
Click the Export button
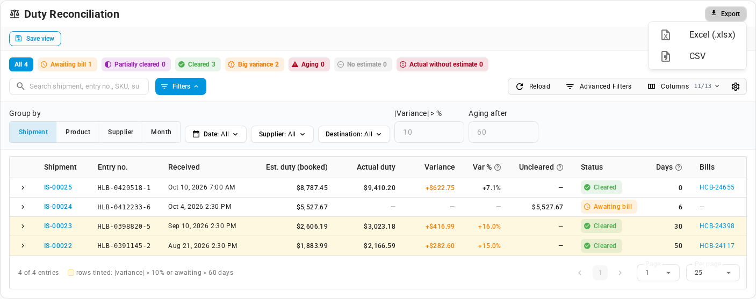coord(725,14)
